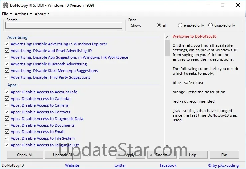Viewport: 246px width, 169px height.
Task: Uncheck Disable Access to File System
Action: point(7,138)
